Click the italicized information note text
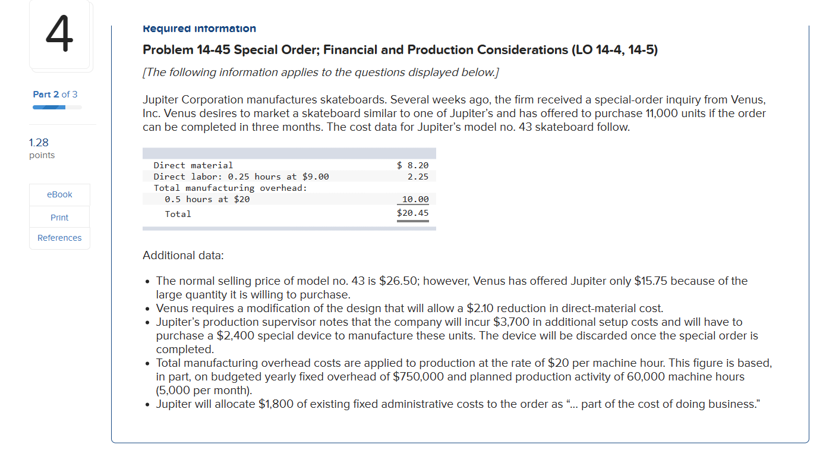 (321, 72)
